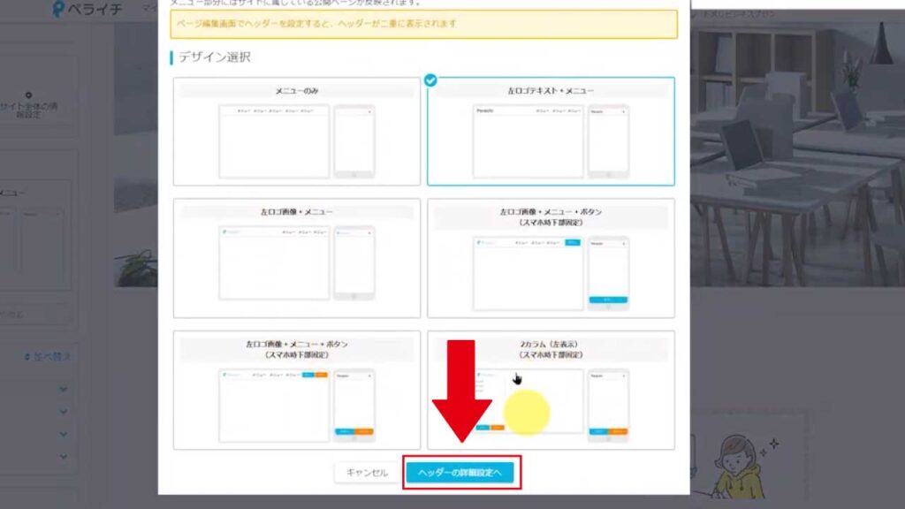Screen dimensions: 905x509
Task: Click the yellow header duplication notice text
Action: tap(316, 24)
